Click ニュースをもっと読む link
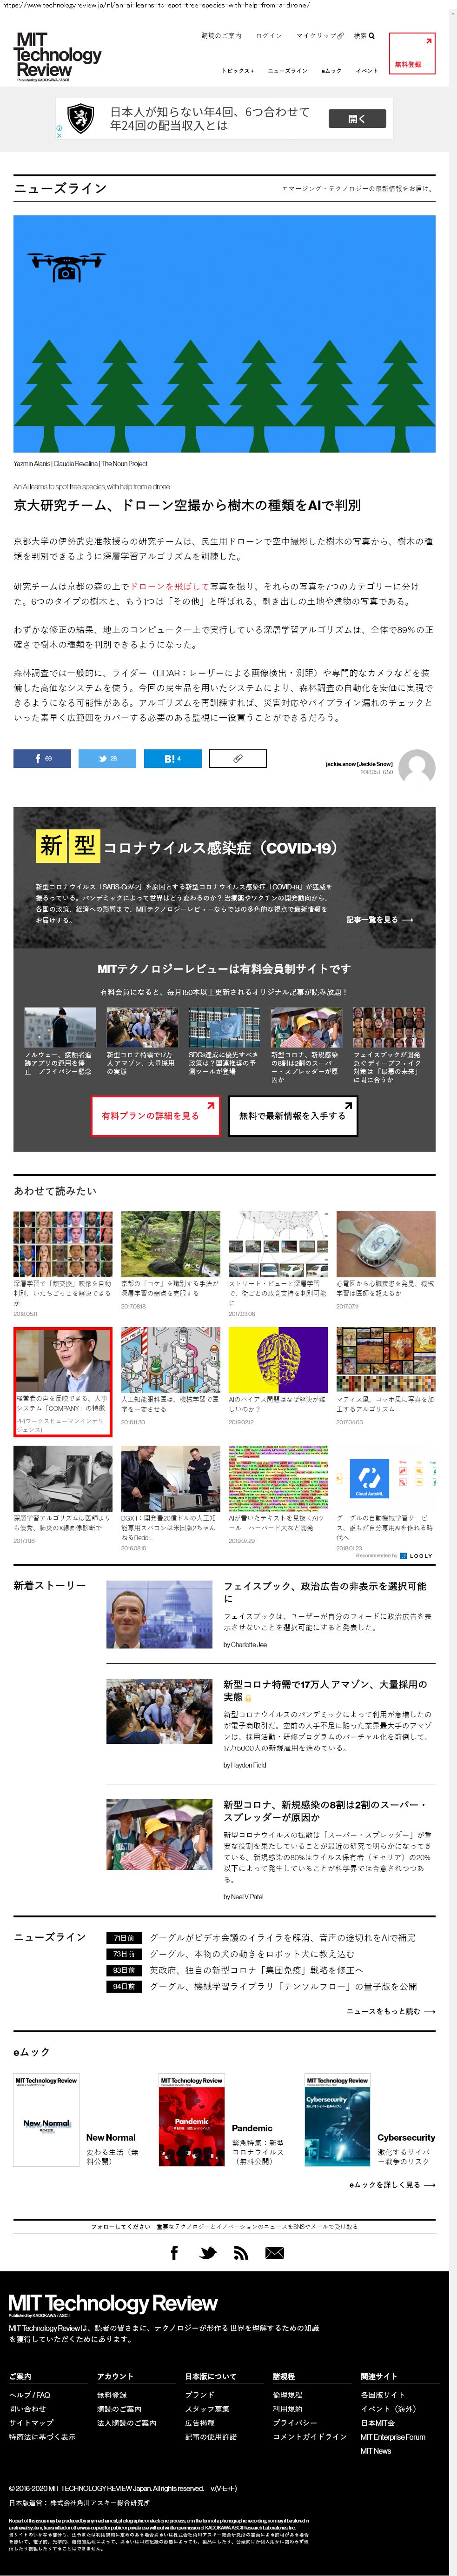The width and height of the screenshot is (457, 2576). click(390, 2011)
